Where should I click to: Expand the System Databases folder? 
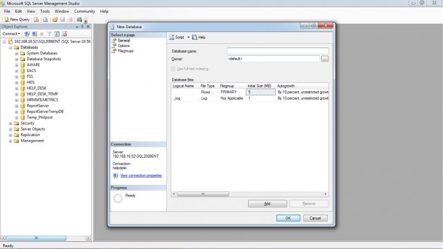[17, 53]
